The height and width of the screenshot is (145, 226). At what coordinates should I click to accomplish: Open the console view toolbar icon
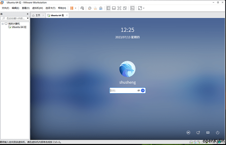[x=133, y=8]
